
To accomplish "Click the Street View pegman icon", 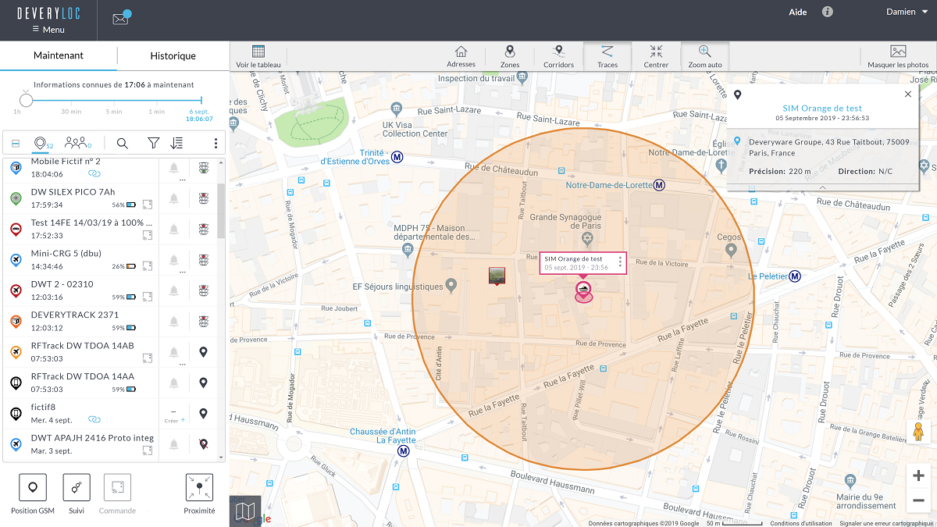I will [919, 432].
